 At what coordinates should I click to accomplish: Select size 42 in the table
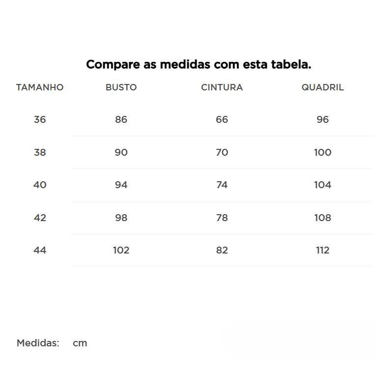pyautogui.click(x=40, y=218)
